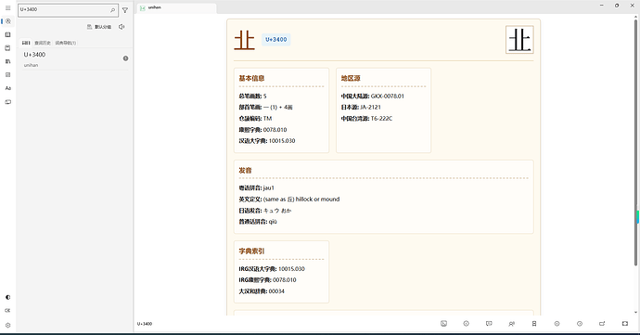Open the settings gear in the sidebar
The height and width of the screenshot is (335, 640).
pyautogui.click(x=7, y=325)
